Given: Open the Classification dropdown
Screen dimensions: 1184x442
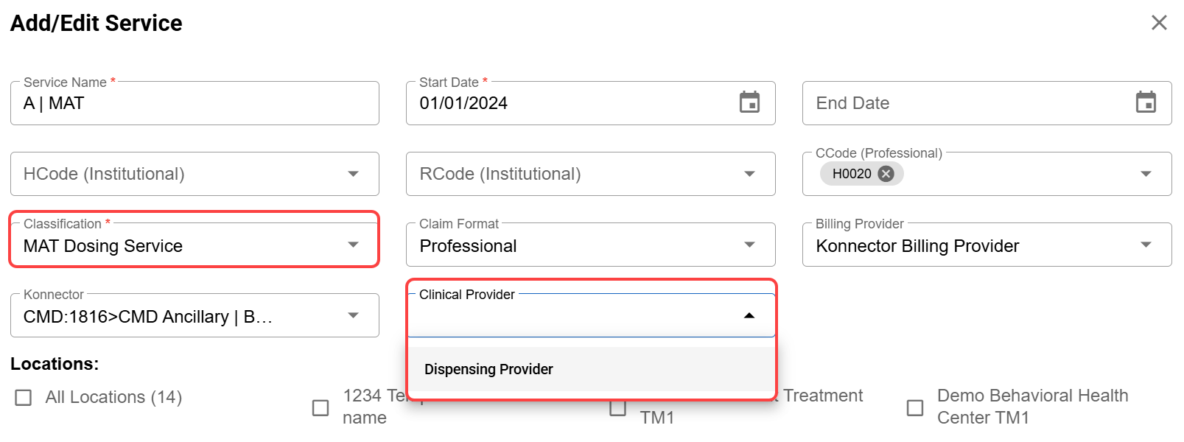Looking at the screenshot, I should (x=353, y=245).
